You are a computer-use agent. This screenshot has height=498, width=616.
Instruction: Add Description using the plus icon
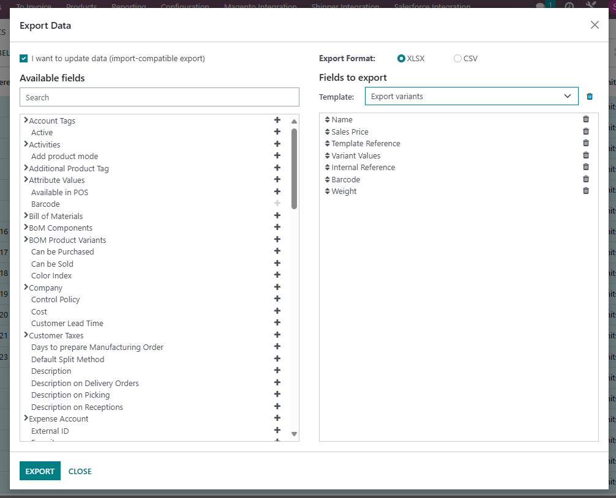pos(277,370)
